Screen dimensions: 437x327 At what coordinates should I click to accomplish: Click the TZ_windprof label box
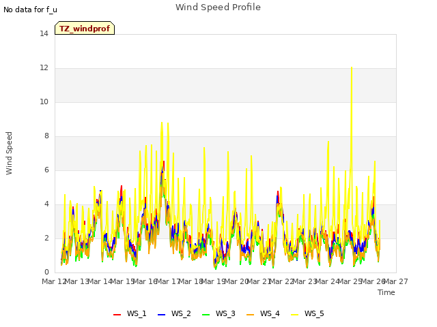[x=85, y=28]
